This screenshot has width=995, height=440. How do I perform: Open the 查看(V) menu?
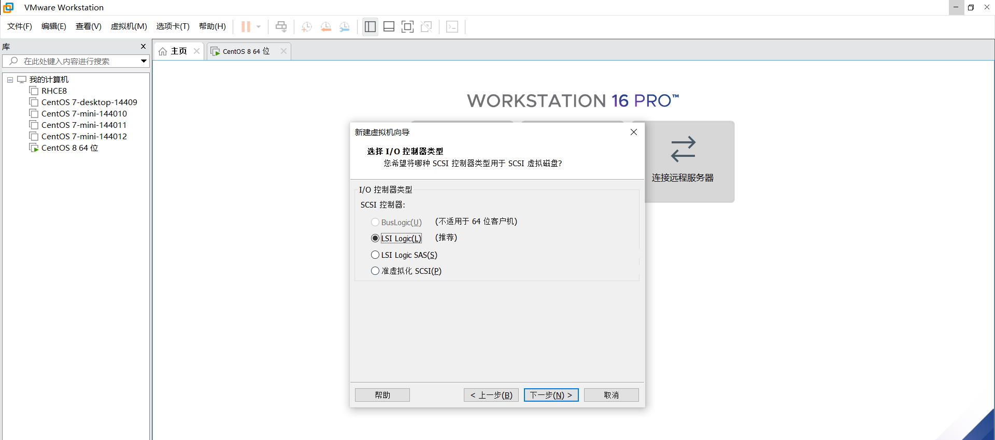pyautogui.click(x=89, y=26)
